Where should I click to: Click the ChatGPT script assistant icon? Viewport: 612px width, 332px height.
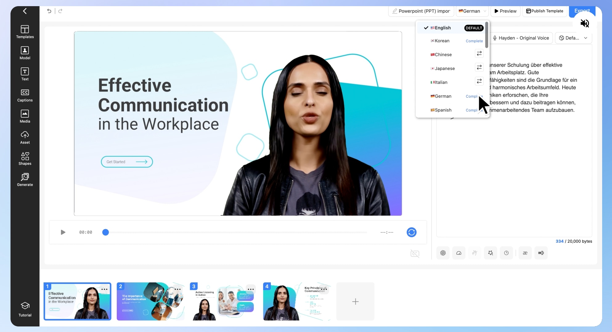pos(443,253)
